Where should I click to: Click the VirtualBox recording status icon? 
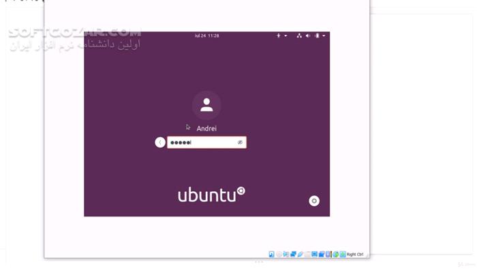322,254
